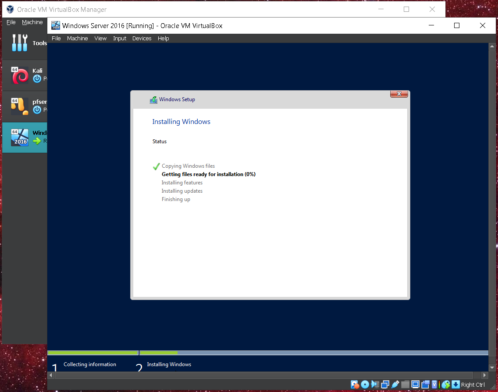Click the Collecting information progress bar
Screen dimensions: 498x392
click(x=93, y=353)
